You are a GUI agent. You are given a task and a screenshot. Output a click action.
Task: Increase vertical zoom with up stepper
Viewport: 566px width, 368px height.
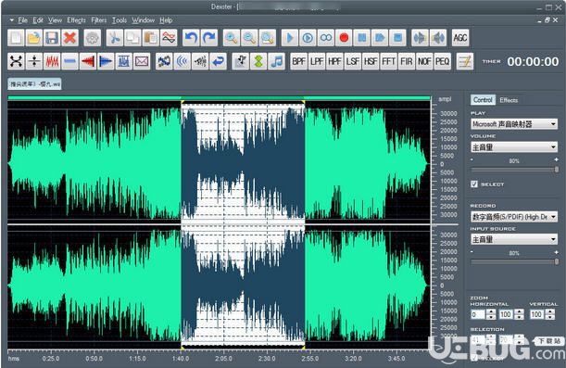click(549, 312)
